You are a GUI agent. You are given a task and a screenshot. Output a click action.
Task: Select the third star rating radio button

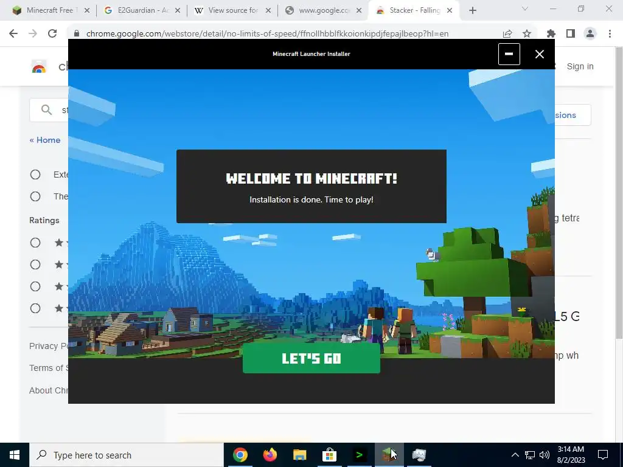coord(35,286)
